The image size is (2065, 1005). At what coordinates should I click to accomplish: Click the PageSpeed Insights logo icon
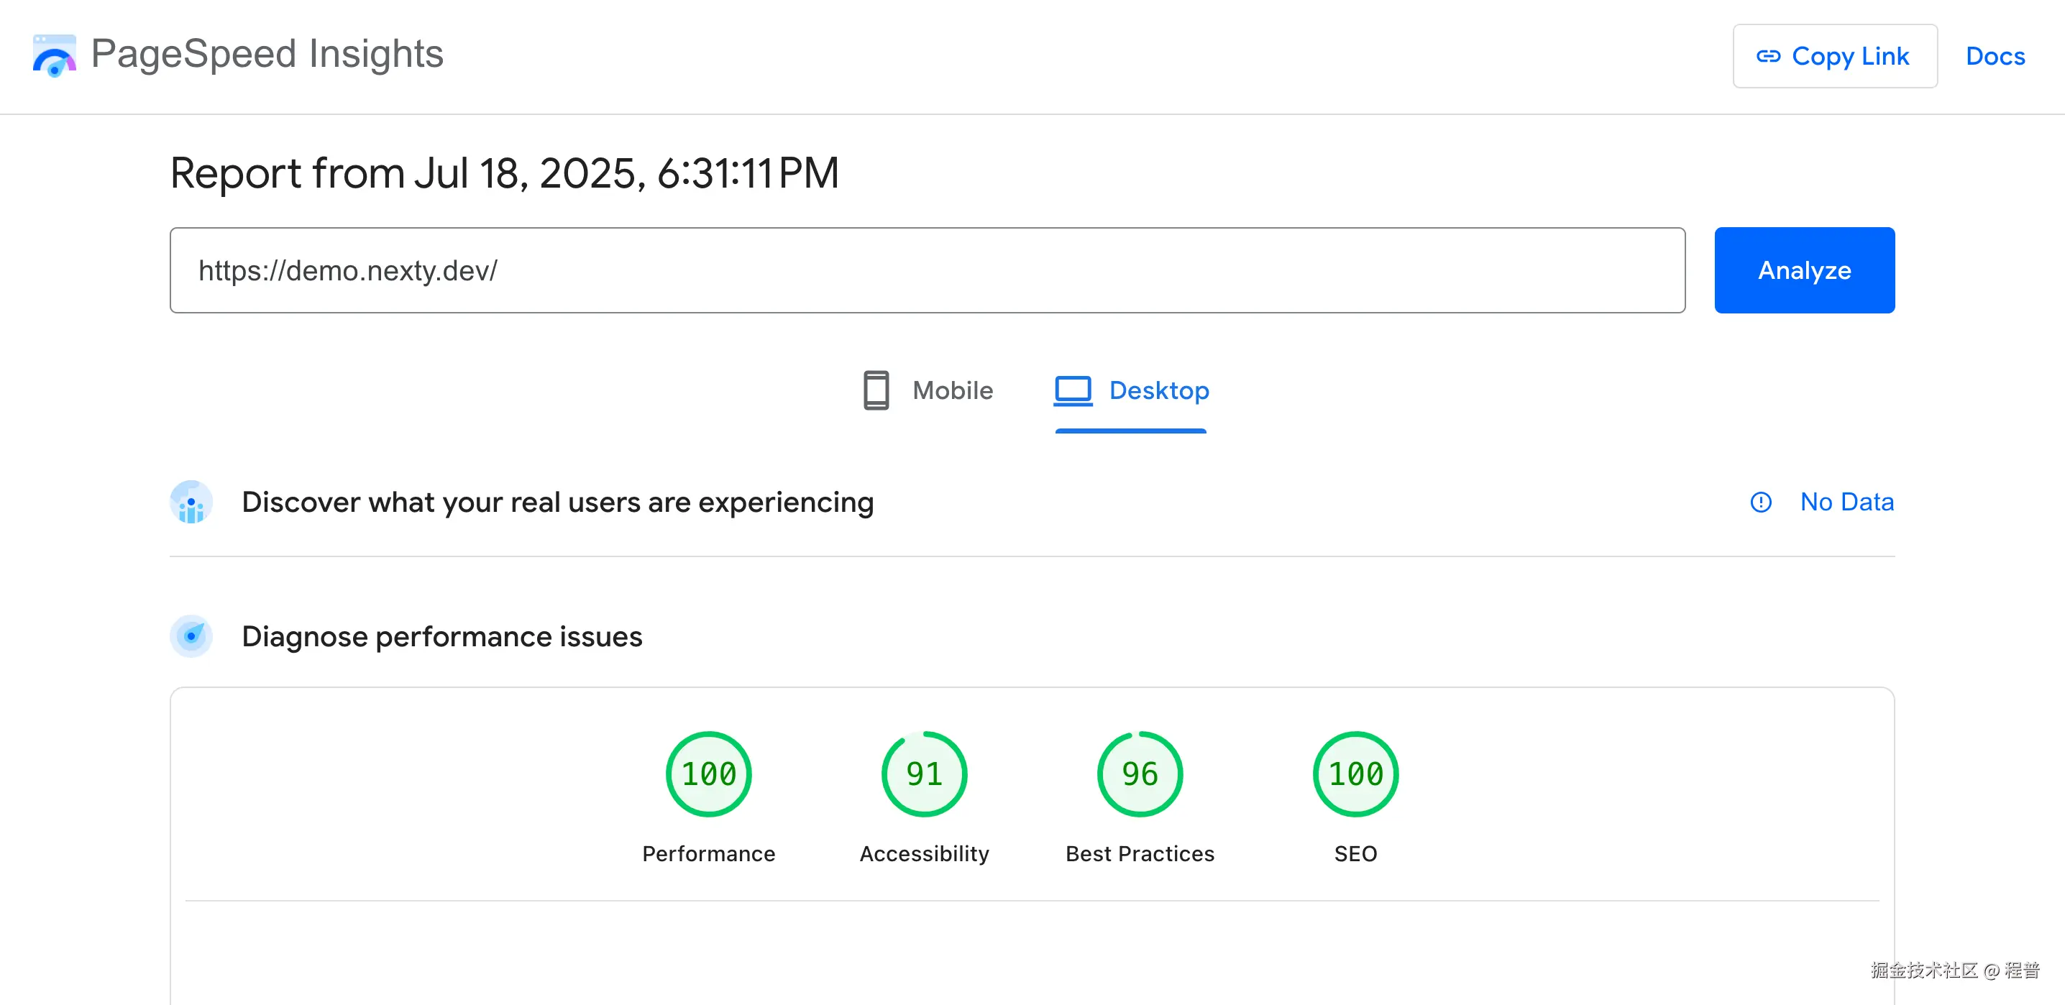click(x=54, y=55)
